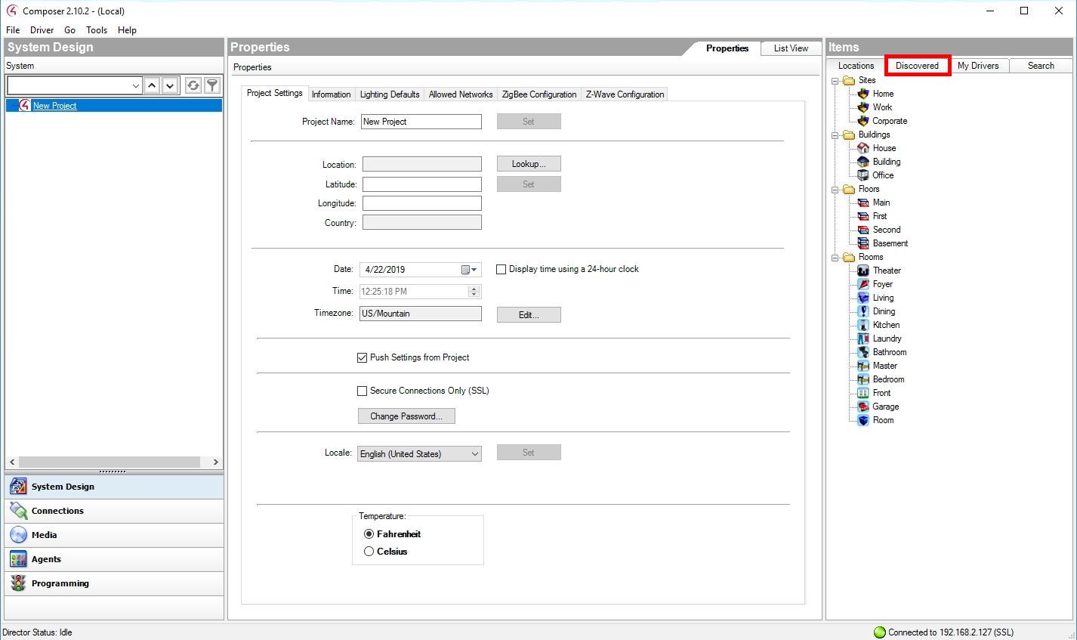Screen dimensions: 1077x640
Task: Click the filter icon in System Design toolbar
Action: [213, 85]
